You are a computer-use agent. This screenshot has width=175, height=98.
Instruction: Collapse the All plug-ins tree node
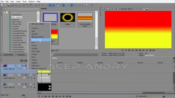4,13
